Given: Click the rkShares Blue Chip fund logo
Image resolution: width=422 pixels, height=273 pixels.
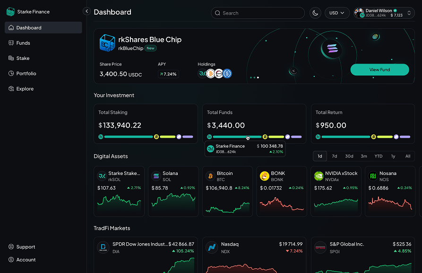Looking at the screenshot, I should click(107, 43).
